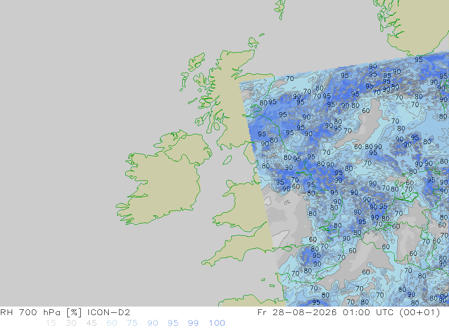The image size is (449, 329).
Task: Click the Fr weekday label
Action: pyautogui.click(x=262, y=312)
